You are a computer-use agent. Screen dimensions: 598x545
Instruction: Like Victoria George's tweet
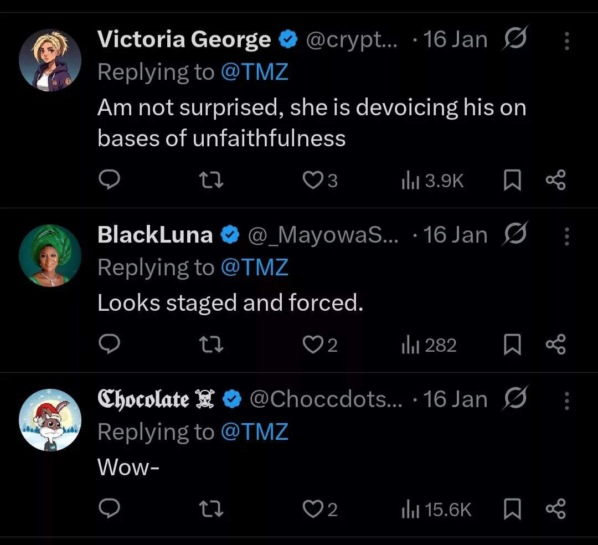point(314,181)
